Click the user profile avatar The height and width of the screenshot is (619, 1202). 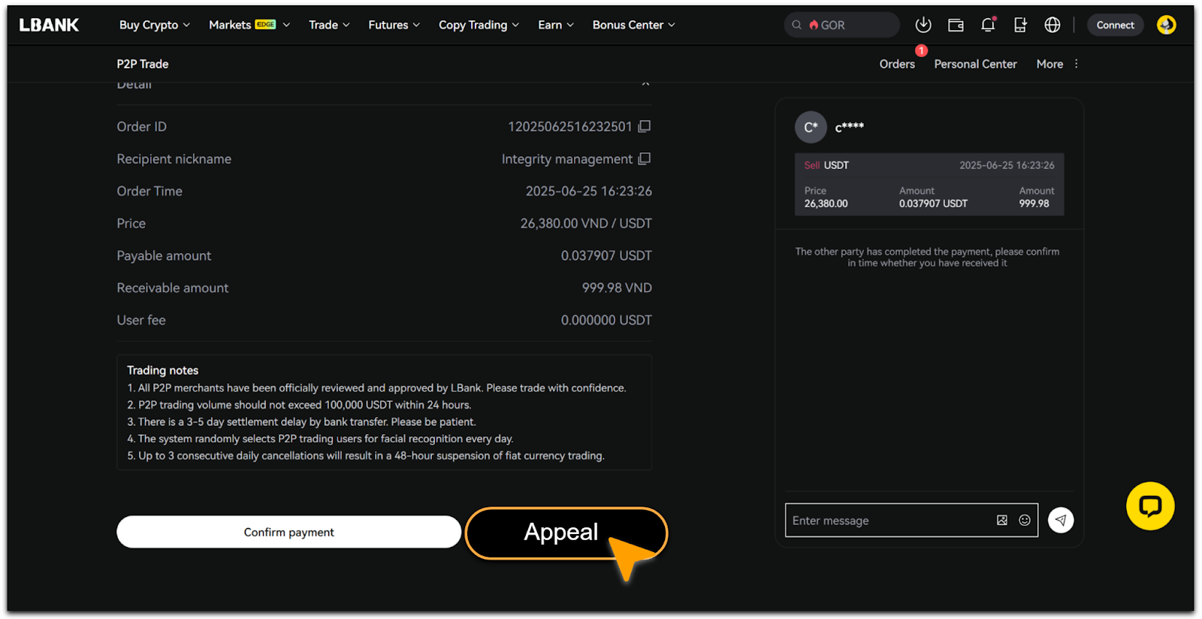(1166, 25)
